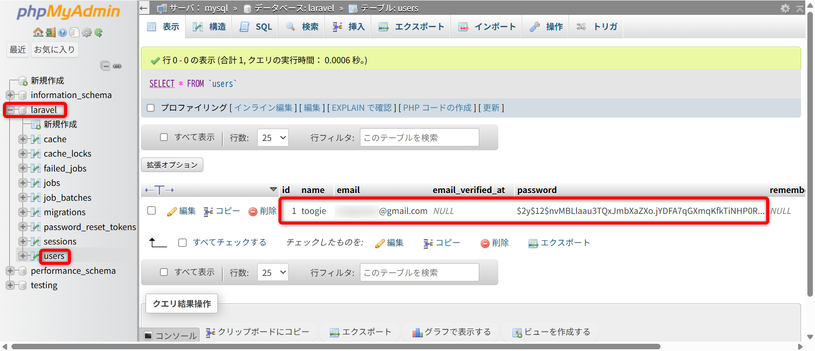Viewport: 815px width, 351px height.
Task: Click the upper 行フィルタ search field
Action: (419, 138)
